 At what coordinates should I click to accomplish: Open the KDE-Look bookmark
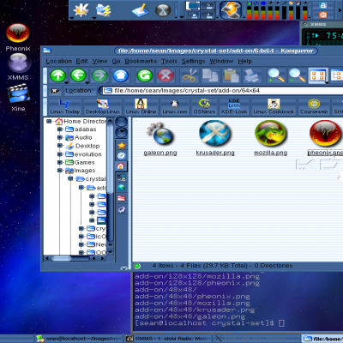(x=234, y=106)
